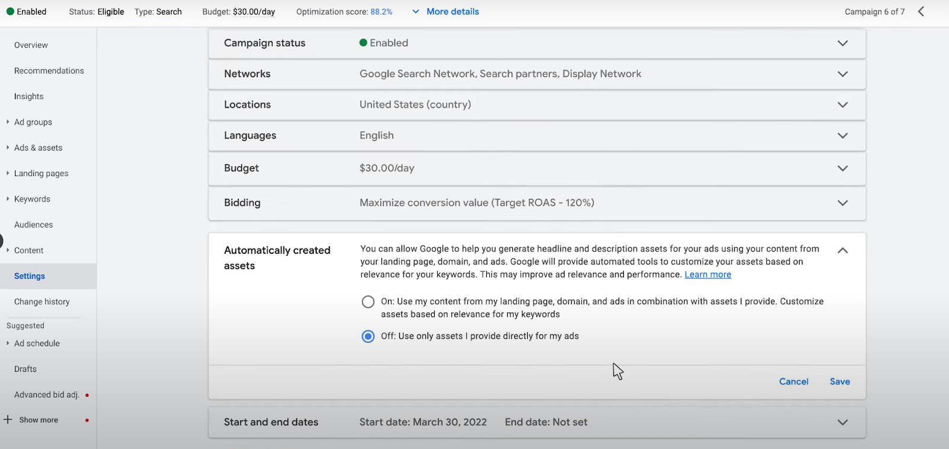The height and width of the screenshot is (449, 949).
Task: Expand the Start and end dates row
Action: [x=842, y=422]
